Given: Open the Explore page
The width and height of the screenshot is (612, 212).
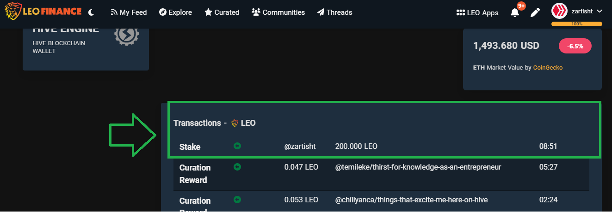Looking at the screenshot, I should pyautogui.click(x=175, y=12).
